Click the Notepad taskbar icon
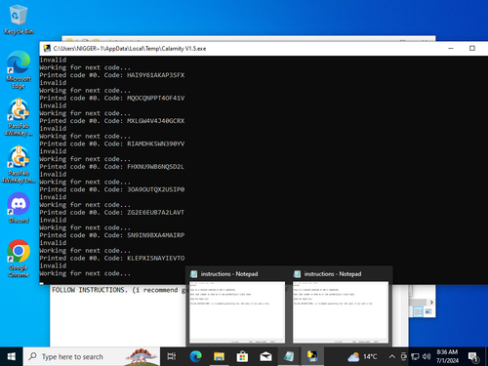The image size is (488, 366). tap(289, 356)
